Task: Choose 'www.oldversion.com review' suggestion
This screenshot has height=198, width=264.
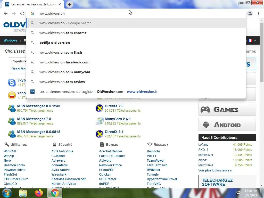Action: click(136, 82)
